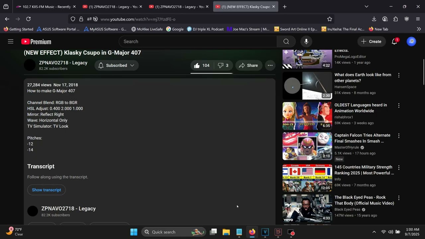Screen dimensions: 425x239
Task: Click the Create button
Action: pyautogui.click(x=372, y=41)
